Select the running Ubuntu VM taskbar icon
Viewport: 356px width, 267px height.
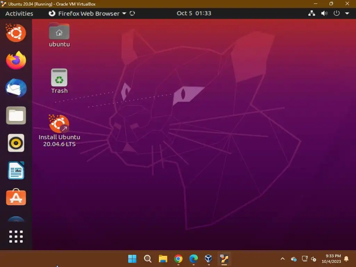click(x=224, y=258)
